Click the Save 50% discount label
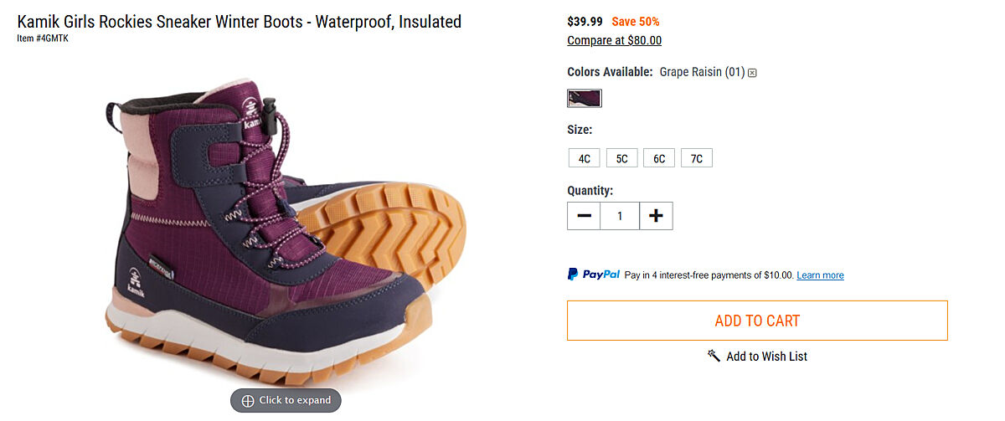 pos(636,22)
